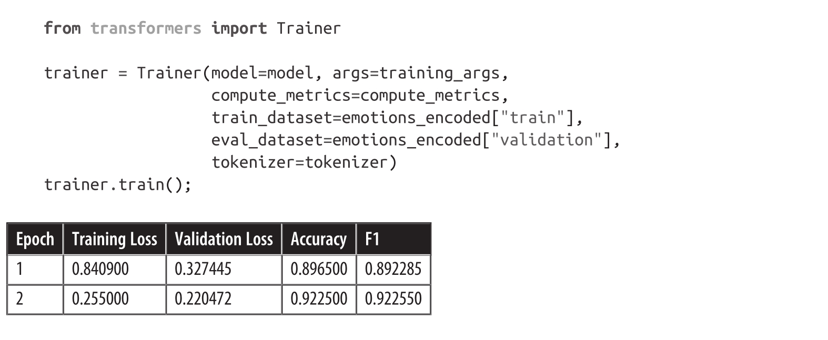Screen dimensions: 828x340
Task: Click validation loss value 0.220472
Action: 203,298
